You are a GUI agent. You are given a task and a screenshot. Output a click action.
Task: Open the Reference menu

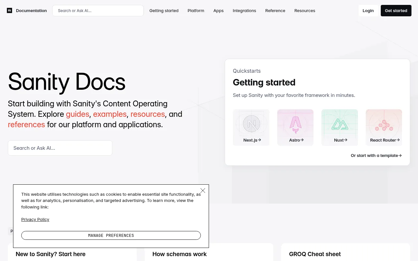click(x=275, y=10)
